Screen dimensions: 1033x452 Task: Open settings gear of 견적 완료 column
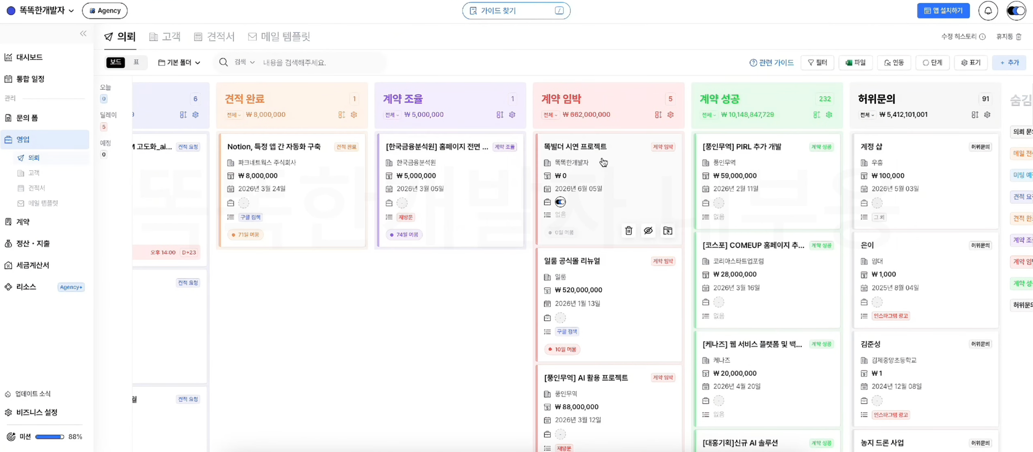(354, 115)
